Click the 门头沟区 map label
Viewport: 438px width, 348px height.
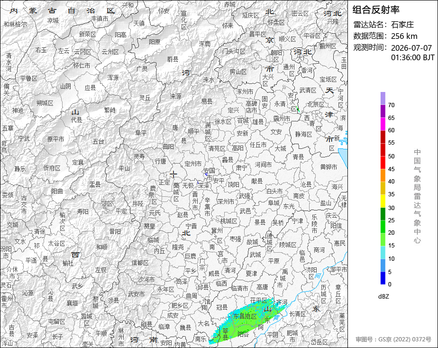click(x=234, y=51)
